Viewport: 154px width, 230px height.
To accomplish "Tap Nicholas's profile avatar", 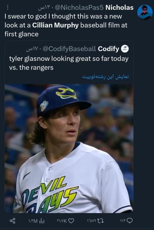I will click(x=145, y=12).
